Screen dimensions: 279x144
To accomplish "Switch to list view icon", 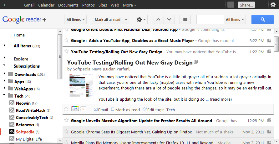I will point(185,20).
